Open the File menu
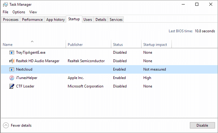The image size is (218, 133). click(x=5, y=12)
